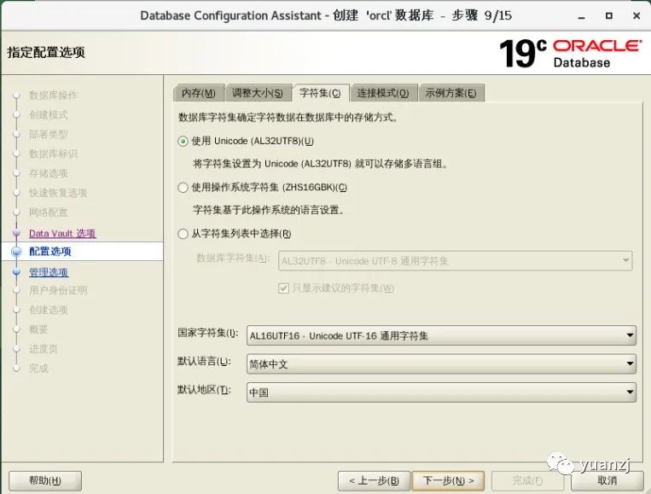
Task: Maximize the Database Configuration Assistant window
Action: pos(608,15)
